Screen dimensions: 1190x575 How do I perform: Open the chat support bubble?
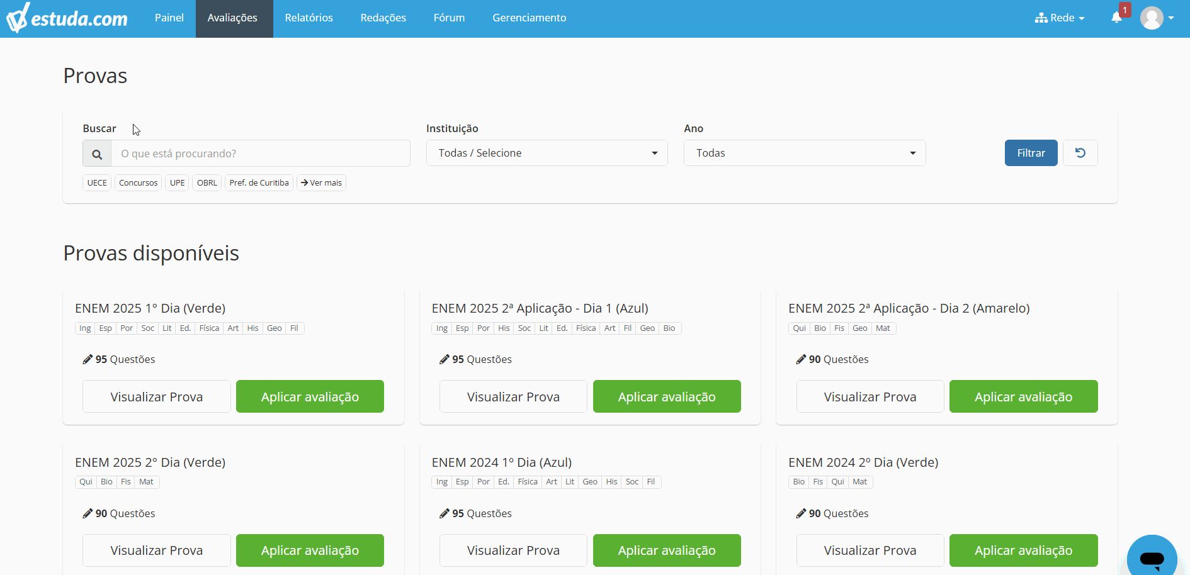(x=1152, y=556)
